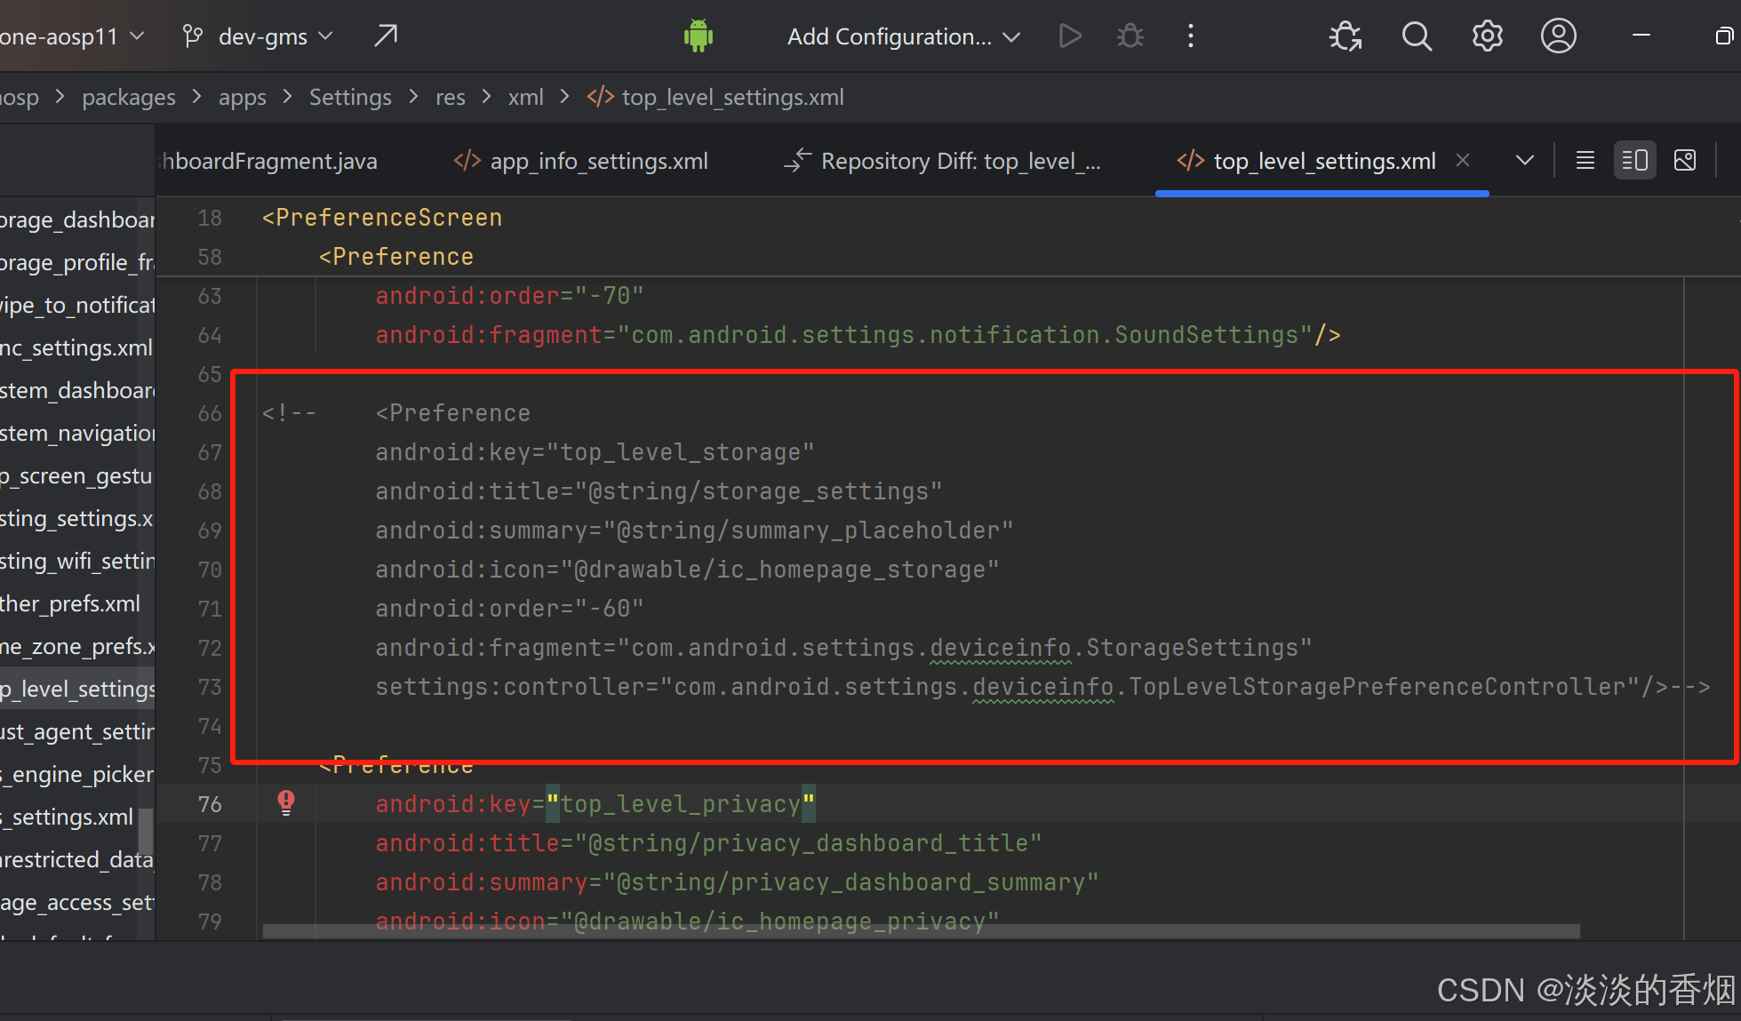
Task: Close the top_level_settings.xml tab
Action: 1463,161
